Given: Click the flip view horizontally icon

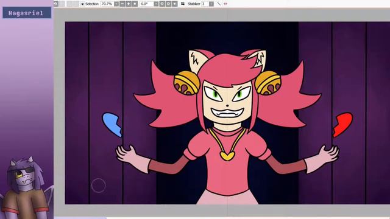Looking at the screenshot, I should [x=183, y=4].
